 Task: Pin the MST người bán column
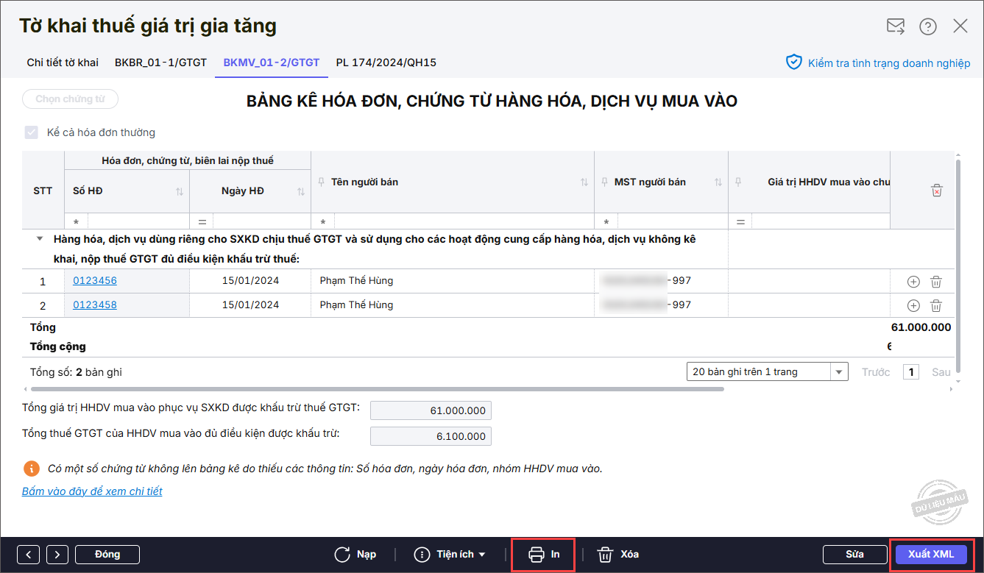pos(605,182)
